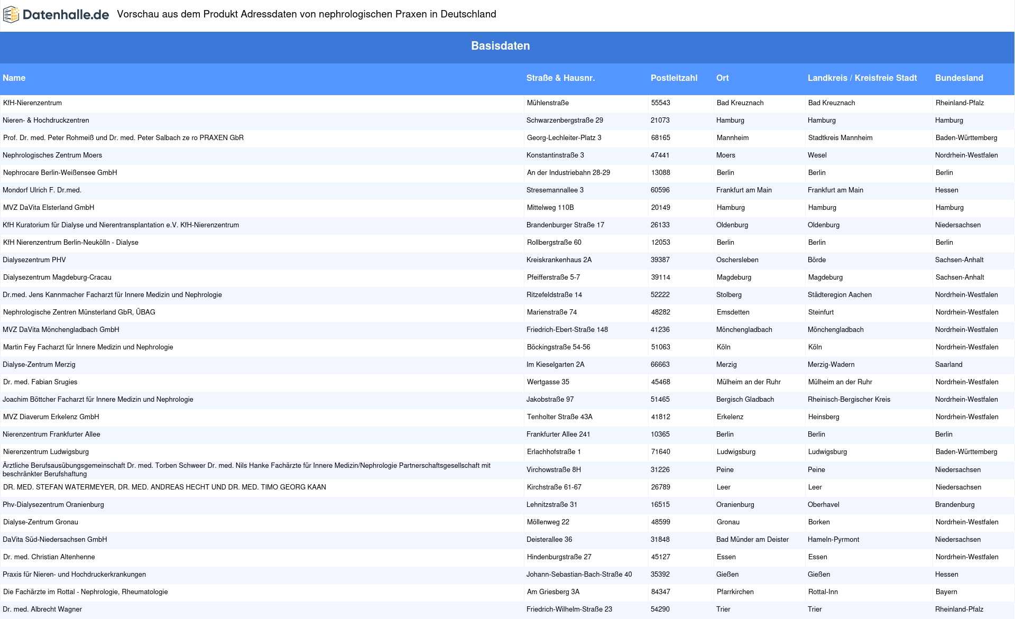Image resolution: width=1015 pixels, height=619 pixels.
Task: Click the address Schwarzenbergstraße 29
Action: coord(565,121)
